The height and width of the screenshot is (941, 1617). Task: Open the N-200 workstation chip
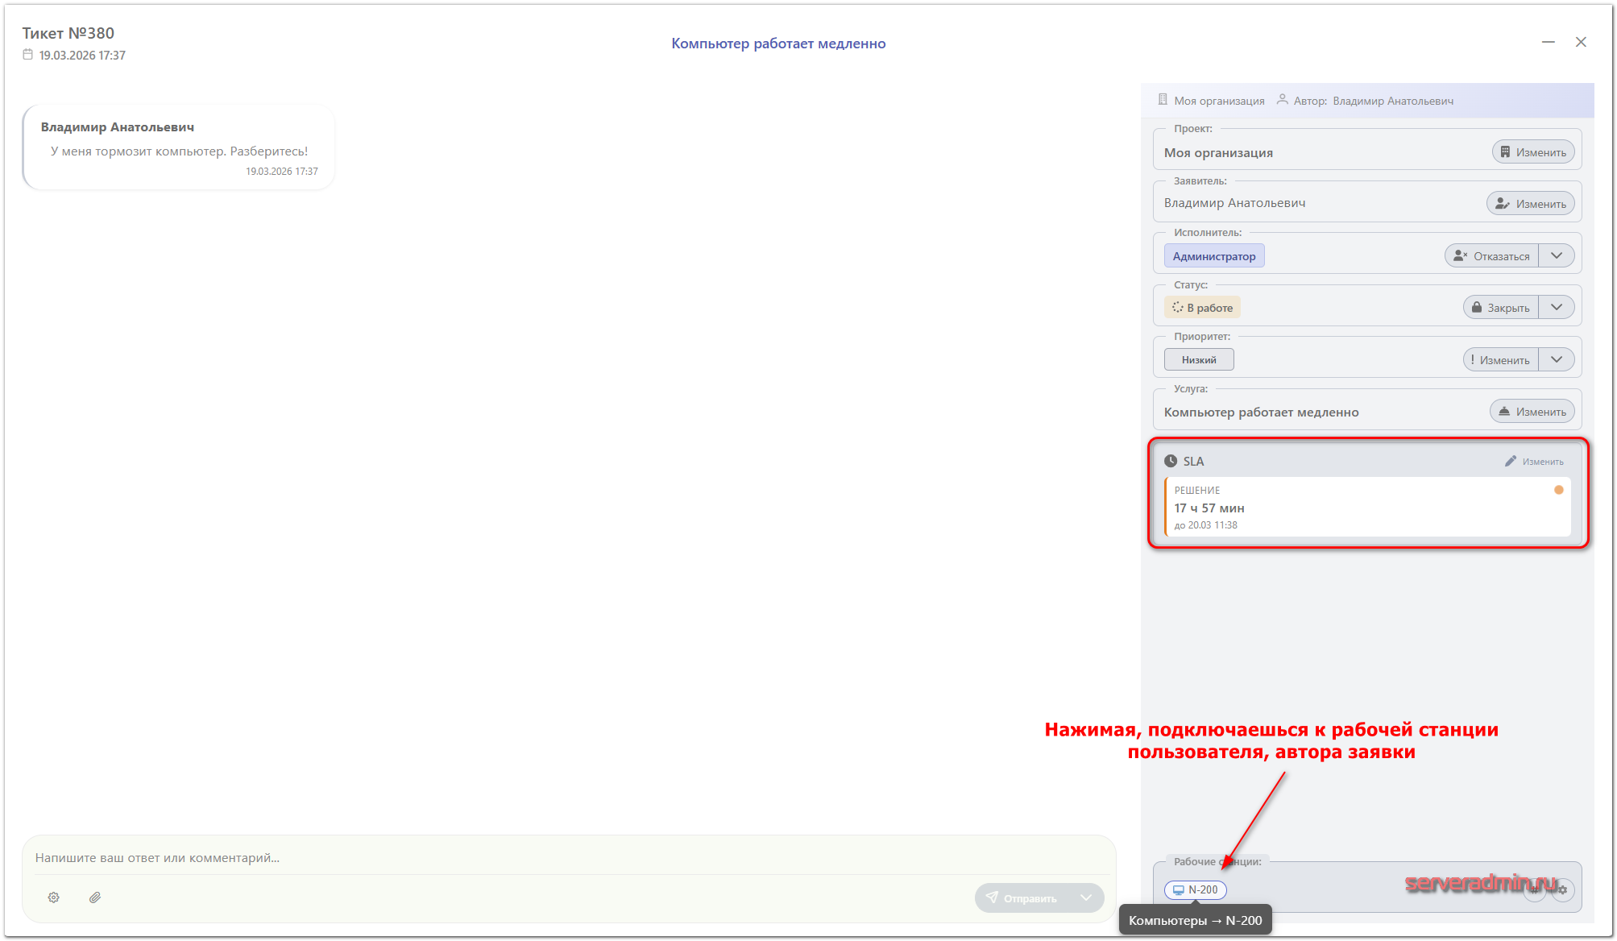point(1196,889)
